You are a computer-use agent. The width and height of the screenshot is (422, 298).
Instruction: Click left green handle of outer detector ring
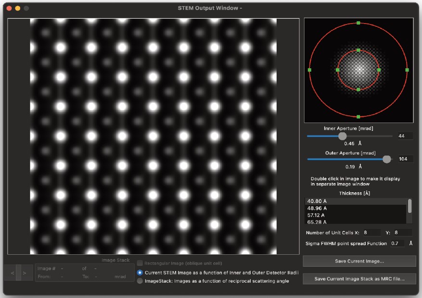[x=309, y=70]
